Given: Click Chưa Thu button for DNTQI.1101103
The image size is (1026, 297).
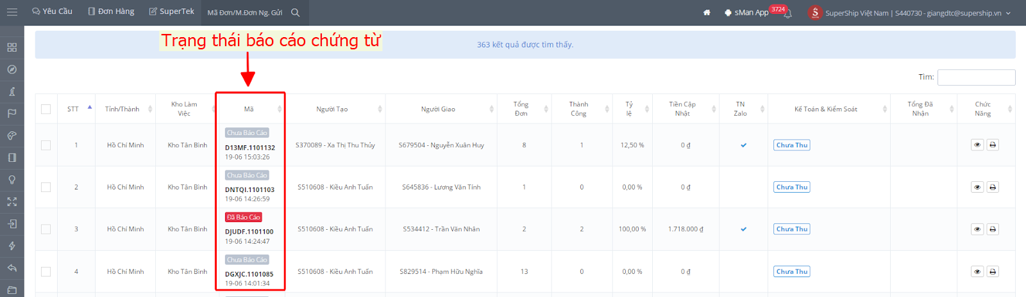Looking at the screenshot, I should coord(792,187).
